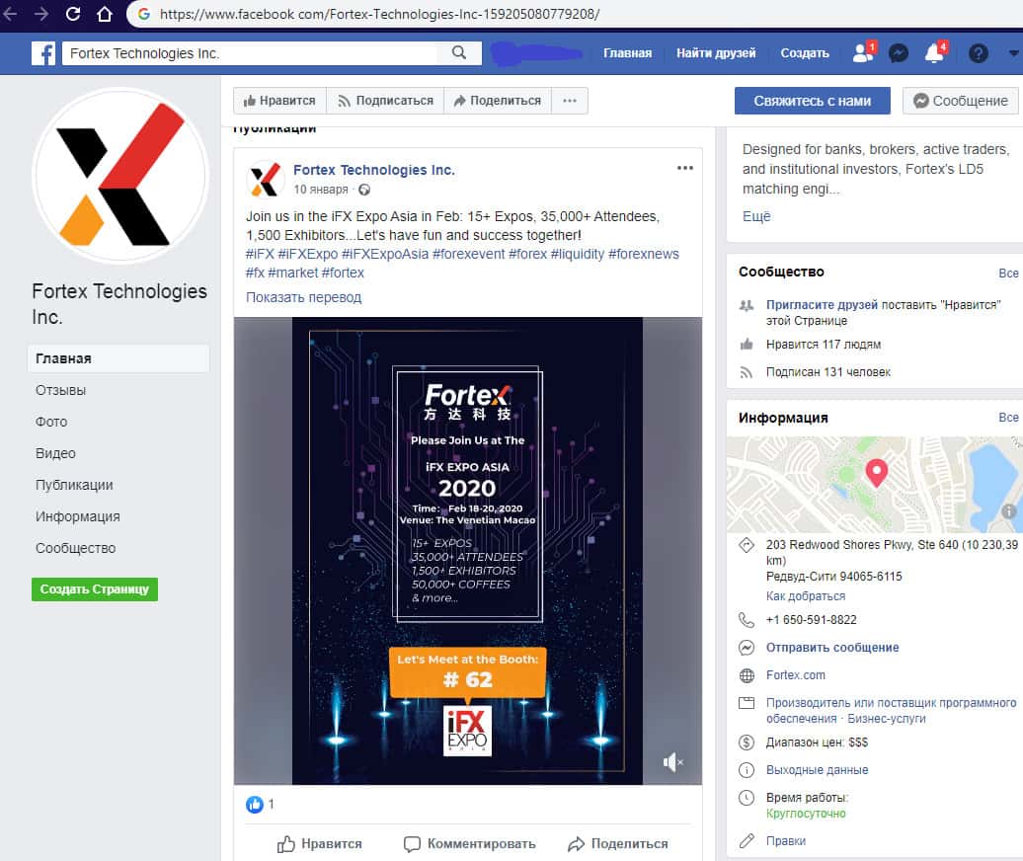Click the Facebook search field
The image size is (1023, 861).
click(x=251, y=53)
